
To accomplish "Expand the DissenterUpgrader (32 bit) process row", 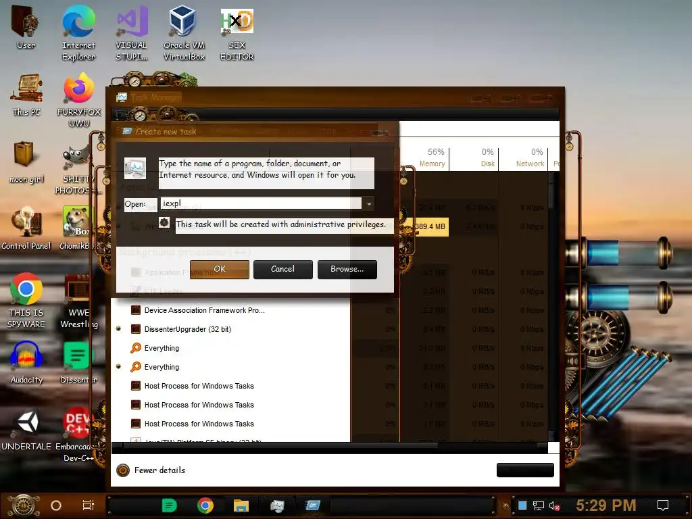I will point(118,329).
